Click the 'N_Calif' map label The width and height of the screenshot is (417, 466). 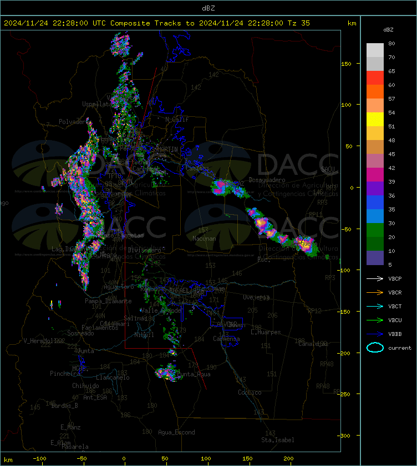coord(177,120)
